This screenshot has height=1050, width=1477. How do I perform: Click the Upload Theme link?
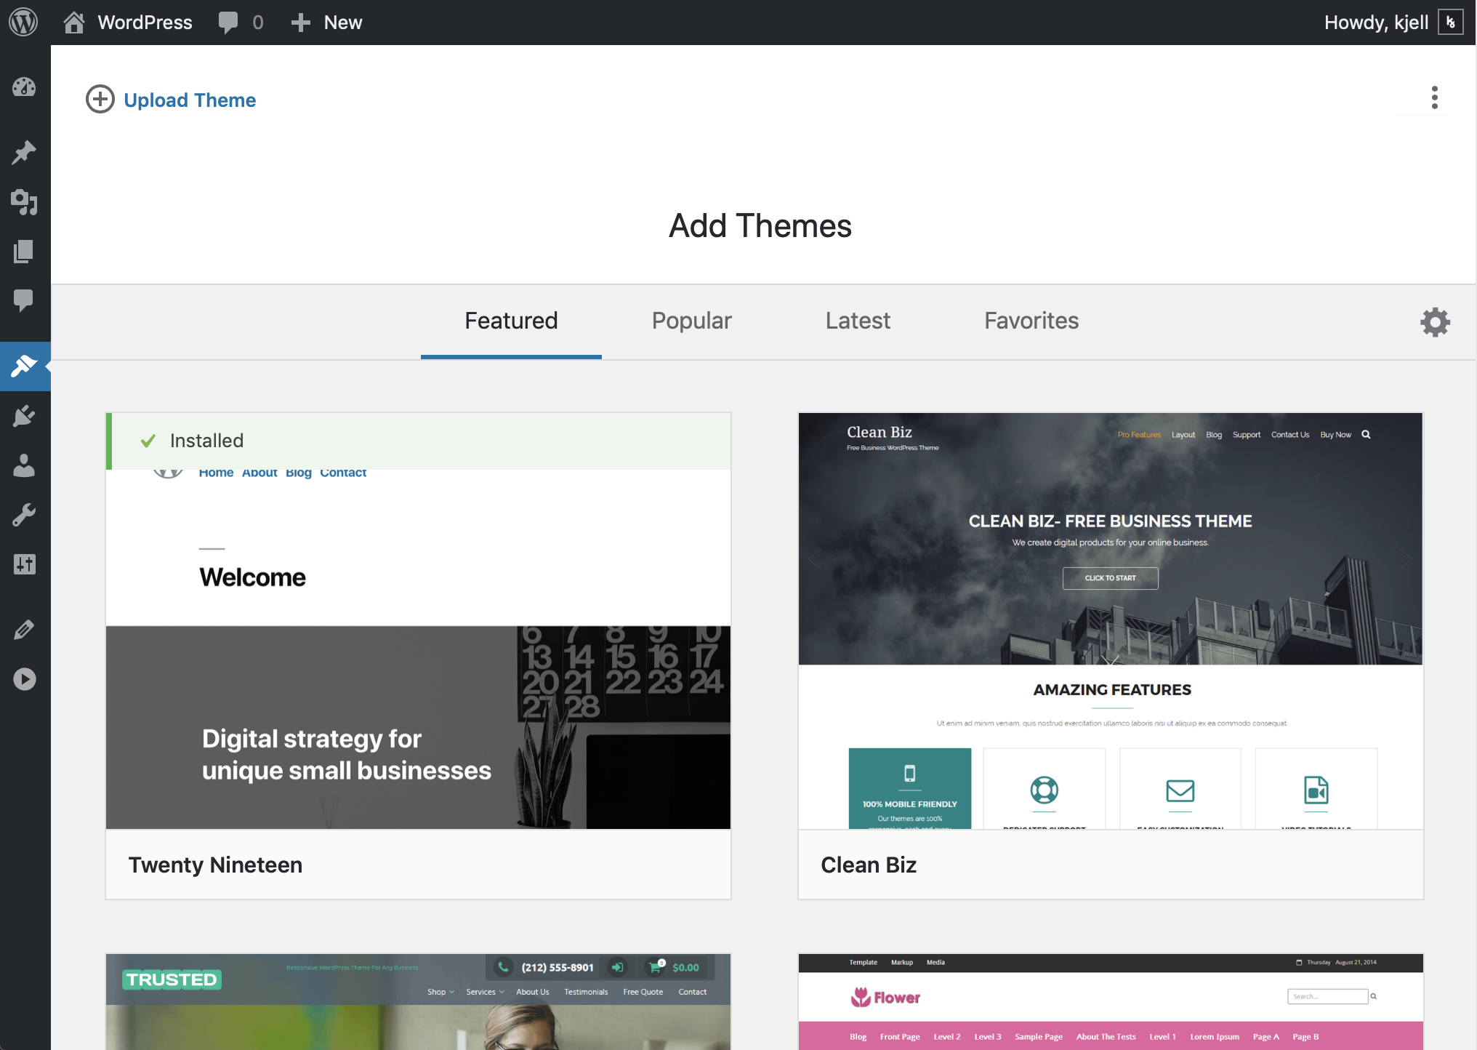(189, 100)
